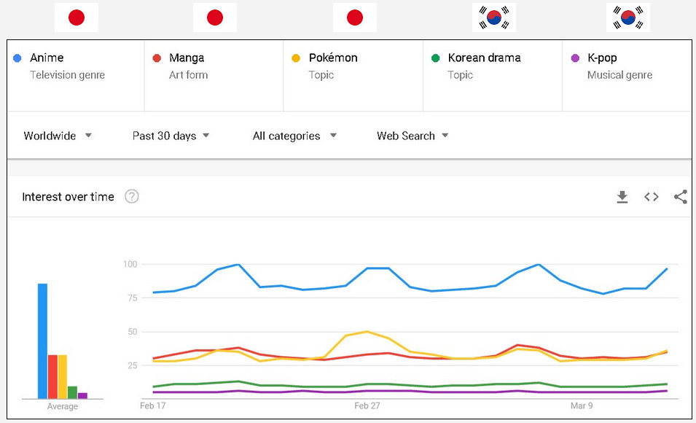This screenshot has width=696, height=423.
Task: Click the yellow Pokémon peak on the line chart
Action: click(x=367, y=332)
